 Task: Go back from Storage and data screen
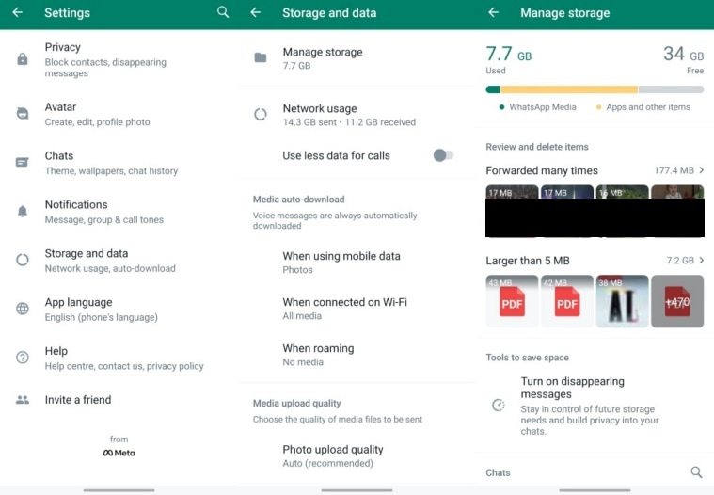tap(256, 12)
